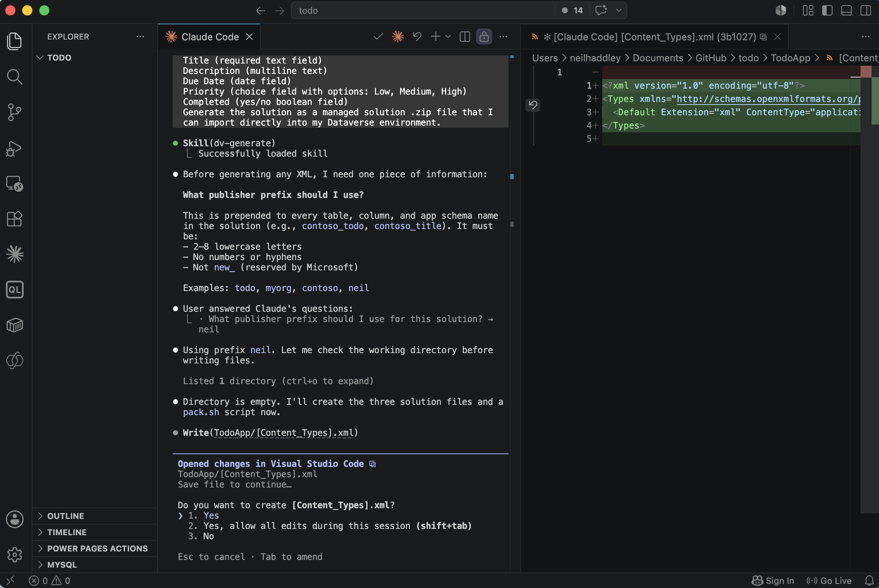This screenshot has height=588, width=879.
Task: Go forward with the right arrow
Action: coord(279,10)
